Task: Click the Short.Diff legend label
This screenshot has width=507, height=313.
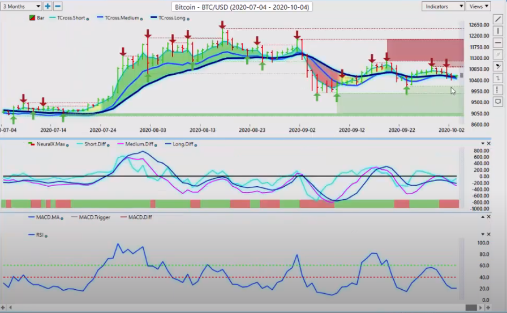Action: (x=95, y=144)
